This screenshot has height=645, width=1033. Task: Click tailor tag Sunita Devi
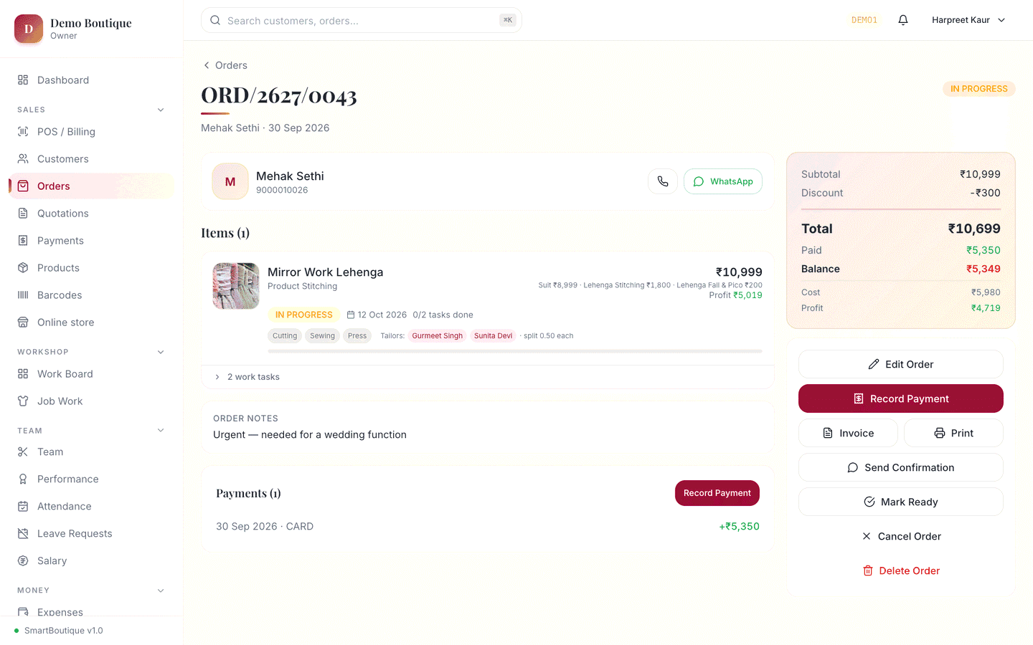point(494,335)
